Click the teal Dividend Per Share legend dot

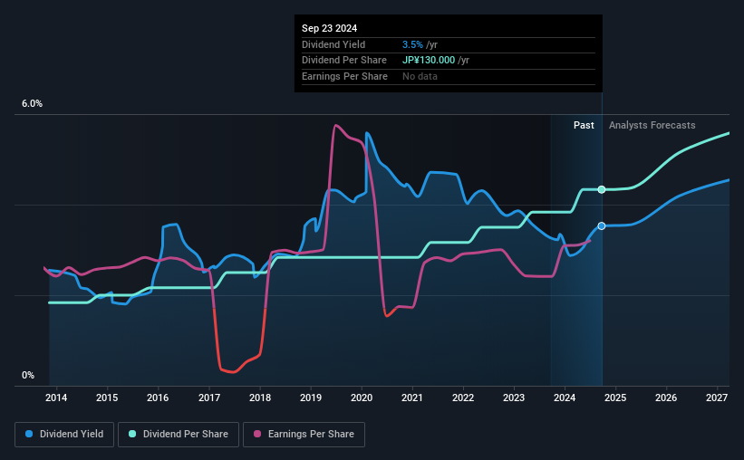132,434
